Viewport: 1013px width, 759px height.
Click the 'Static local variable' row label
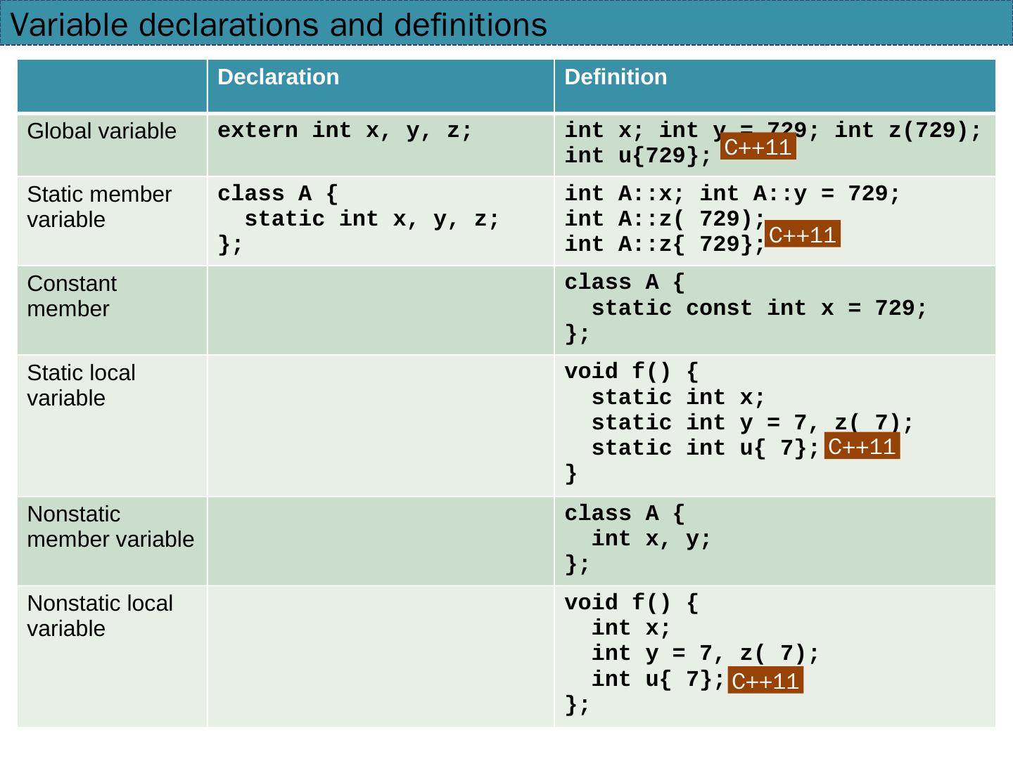[81, 385]
